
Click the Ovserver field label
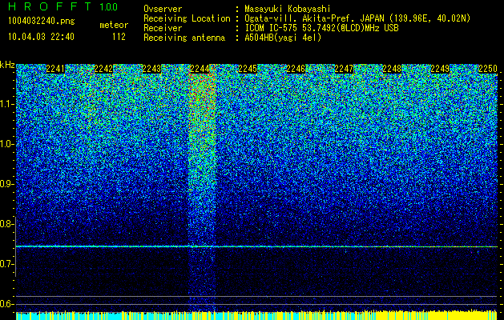163,9
